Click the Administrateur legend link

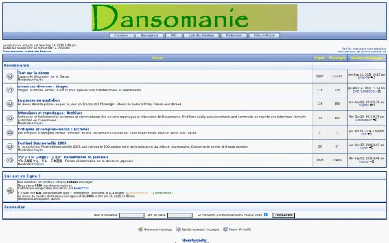point(139,193)
